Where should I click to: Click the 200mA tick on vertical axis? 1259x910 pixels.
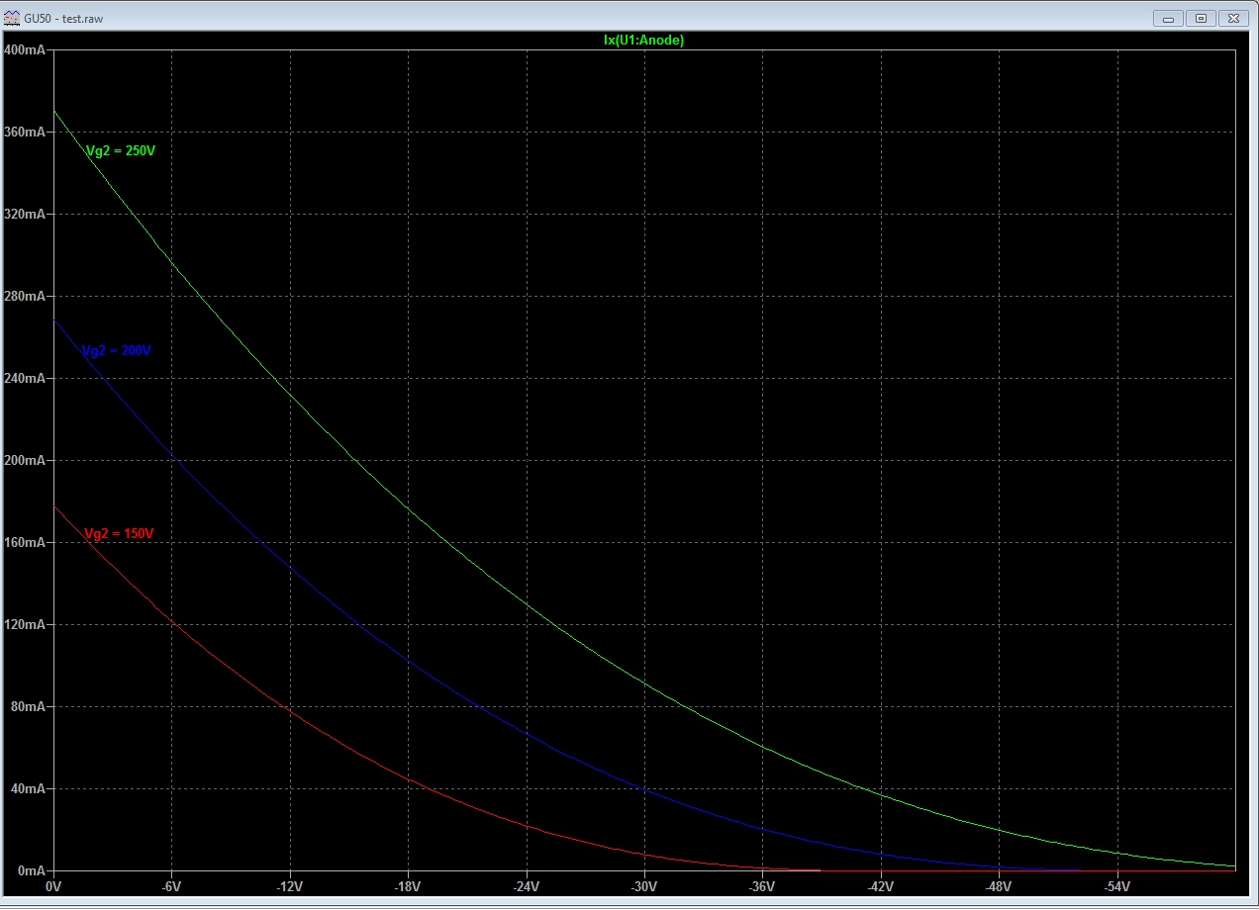click(24, 461)
